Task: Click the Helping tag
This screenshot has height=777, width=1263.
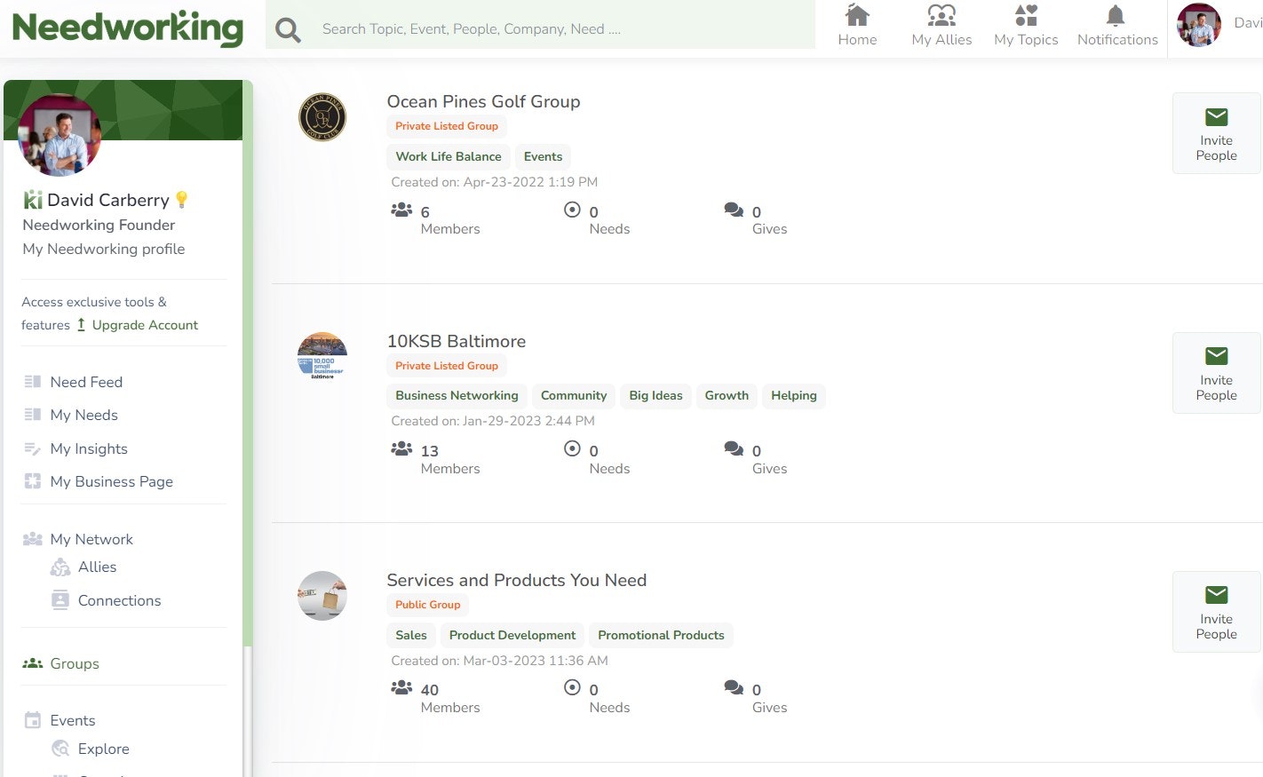Action: pyautogui.click(x=794, y=395)
